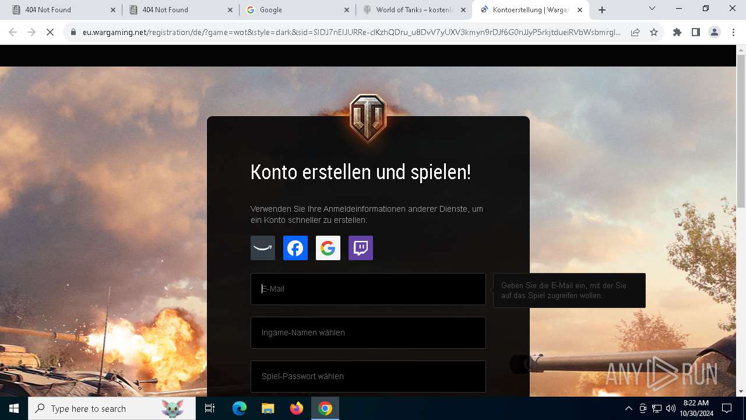Sign up with the Amazon icon
This screenshot has height=420, width=746.
point(263,248)
